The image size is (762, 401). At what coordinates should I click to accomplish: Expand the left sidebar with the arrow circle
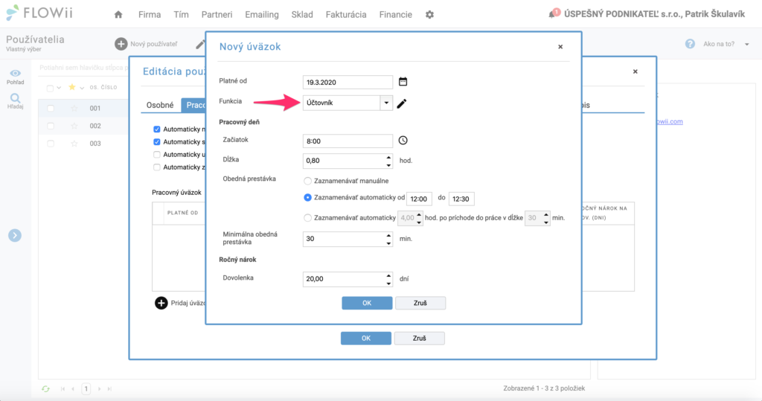click(x=15, y=235)
